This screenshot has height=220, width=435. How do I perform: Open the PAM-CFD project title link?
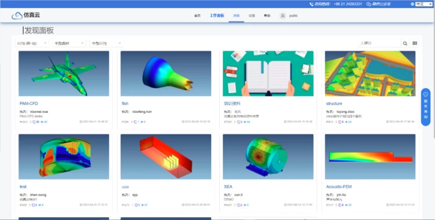(29, 103)
